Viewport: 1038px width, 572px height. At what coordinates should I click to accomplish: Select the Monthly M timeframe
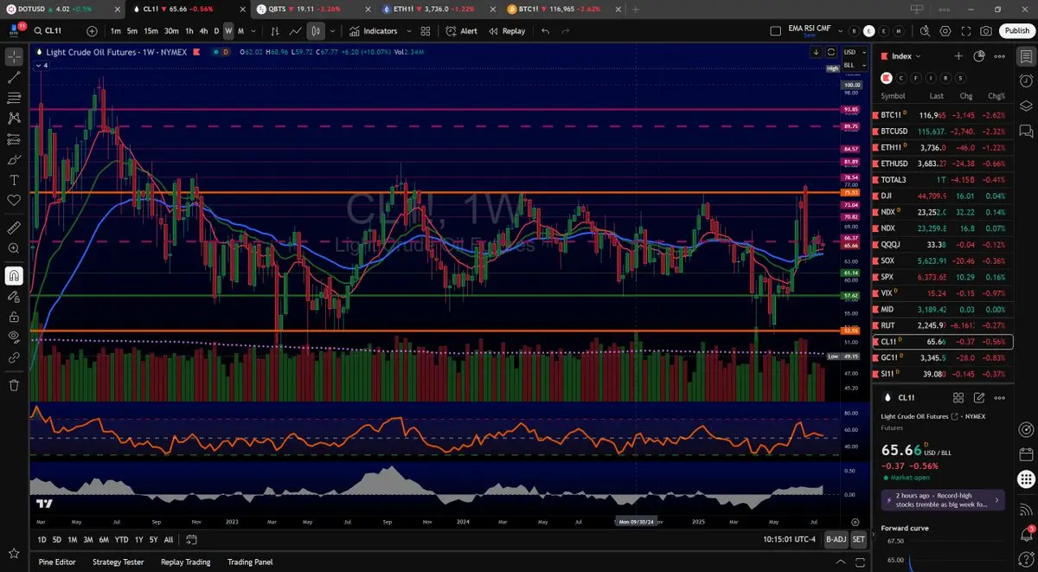[240, 30]
